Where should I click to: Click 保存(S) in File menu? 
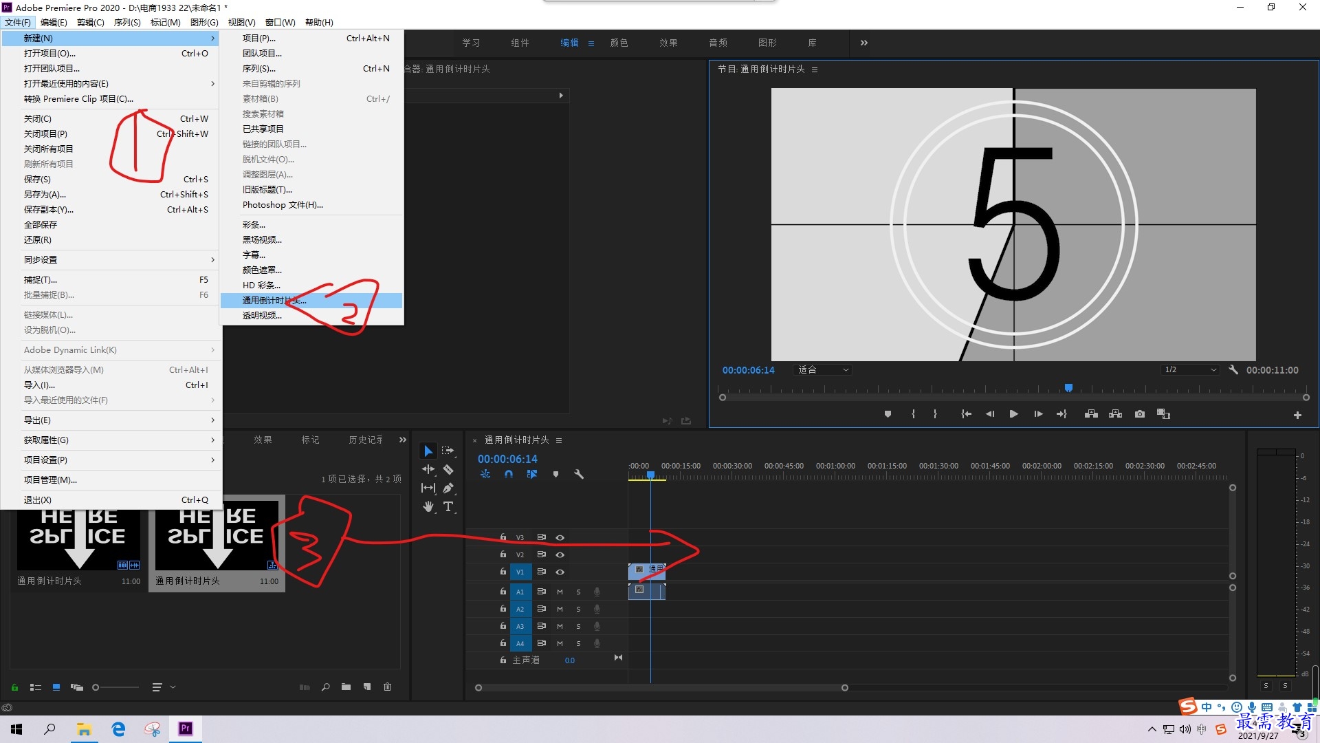(x=111, y=179)
